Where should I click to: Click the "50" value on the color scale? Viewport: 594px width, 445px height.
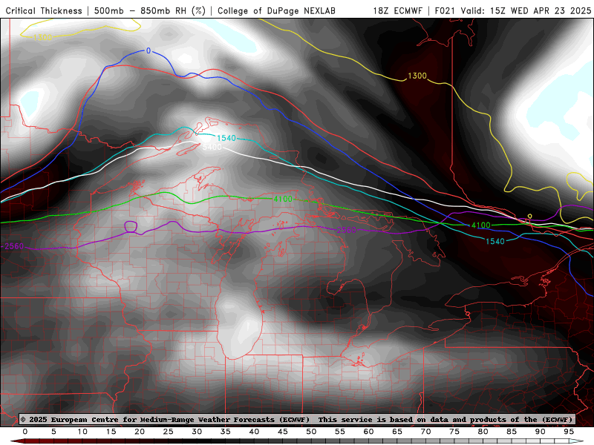311,432
